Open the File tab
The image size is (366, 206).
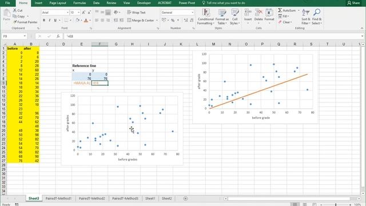pos(7,3)
